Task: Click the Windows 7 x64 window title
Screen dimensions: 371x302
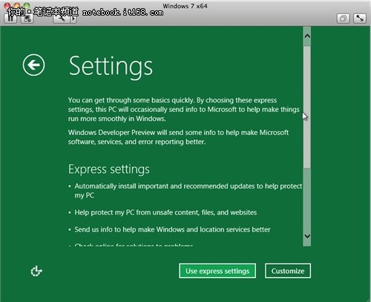Action: click(185, 6)
